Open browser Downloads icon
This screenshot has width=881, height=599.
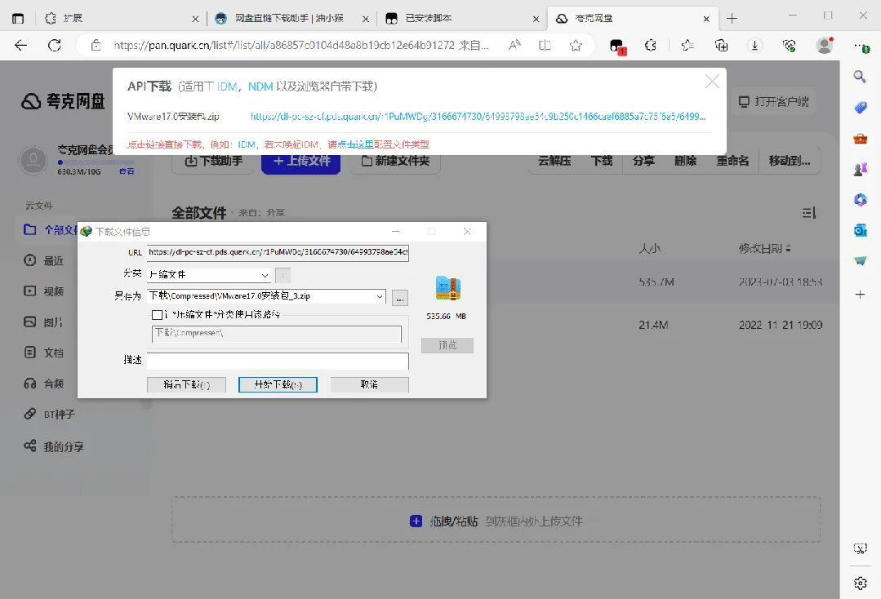point(755,46)
